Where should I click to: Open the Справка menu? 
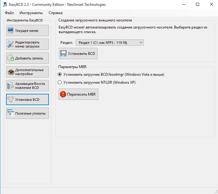click(56, 13)
